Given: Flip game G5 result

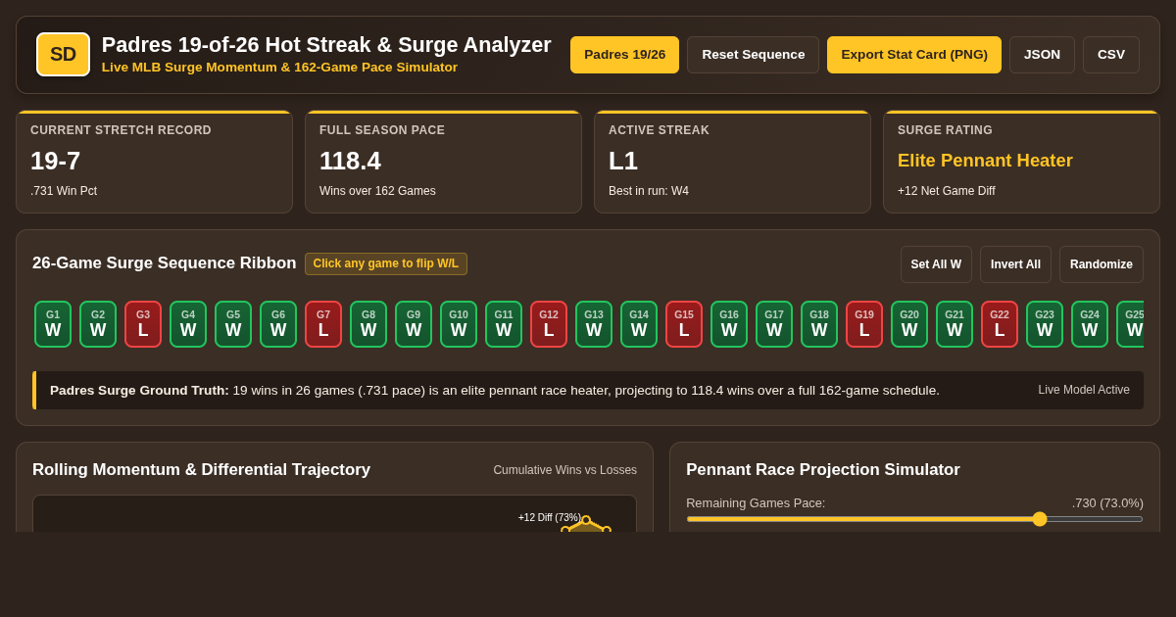Looking at the screenshot, I should [233, 324].
